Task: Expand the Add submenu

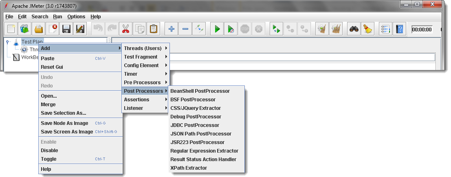Action: pyautogui.click(x=81, y=48)
